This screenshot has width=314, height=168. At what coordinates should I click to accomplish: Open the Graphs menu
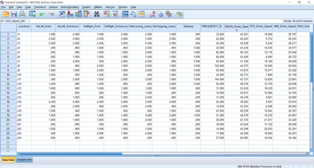pyautogui.click(x=86, y=7)
